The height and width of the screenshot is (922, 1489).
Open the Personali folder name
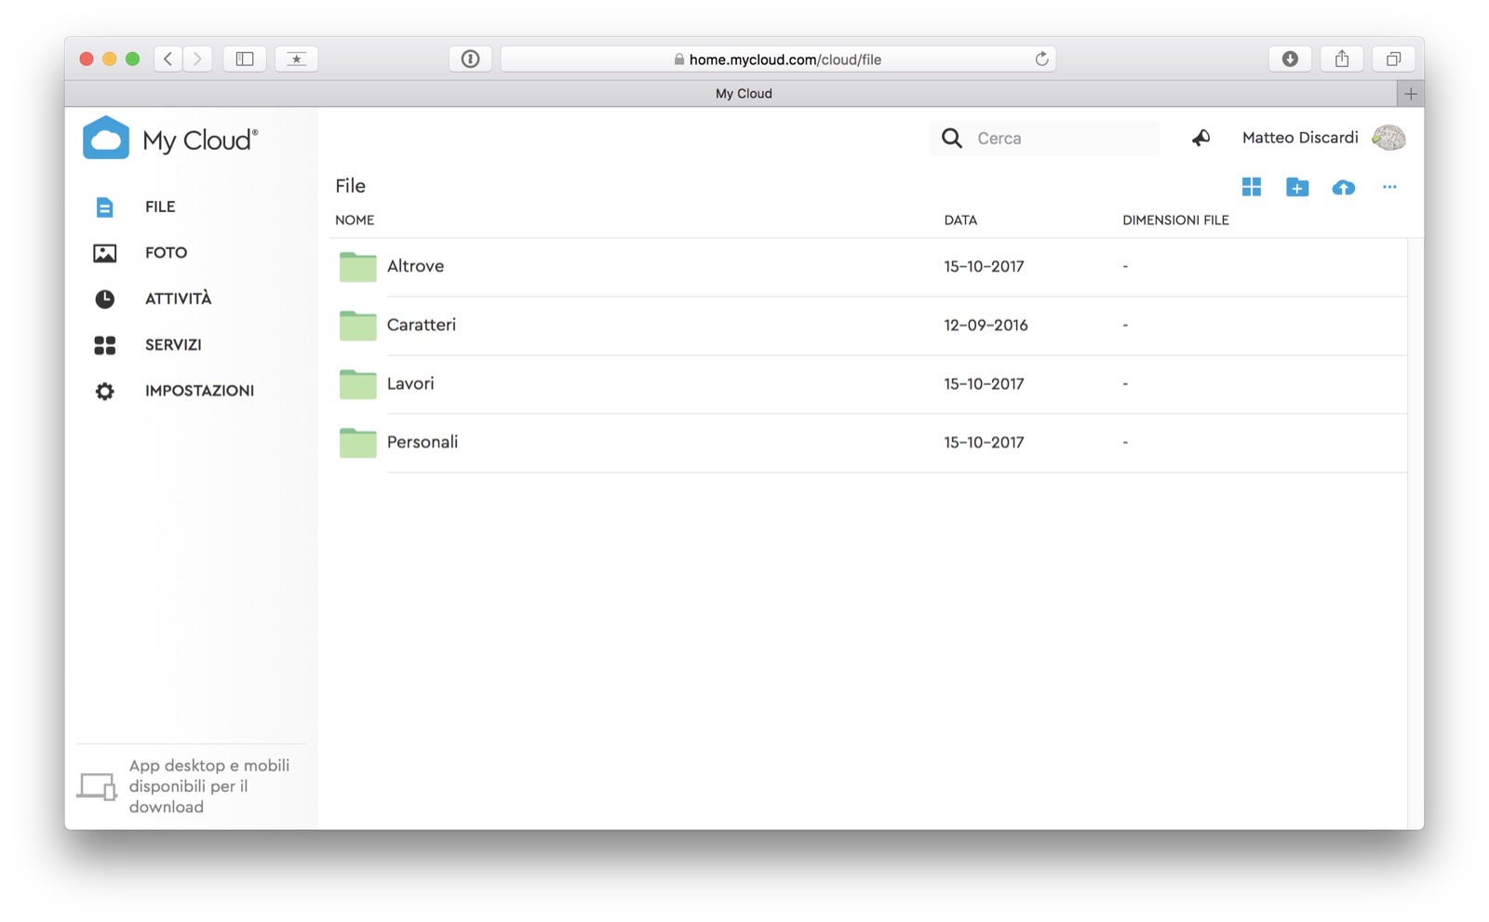coord(423,442)
